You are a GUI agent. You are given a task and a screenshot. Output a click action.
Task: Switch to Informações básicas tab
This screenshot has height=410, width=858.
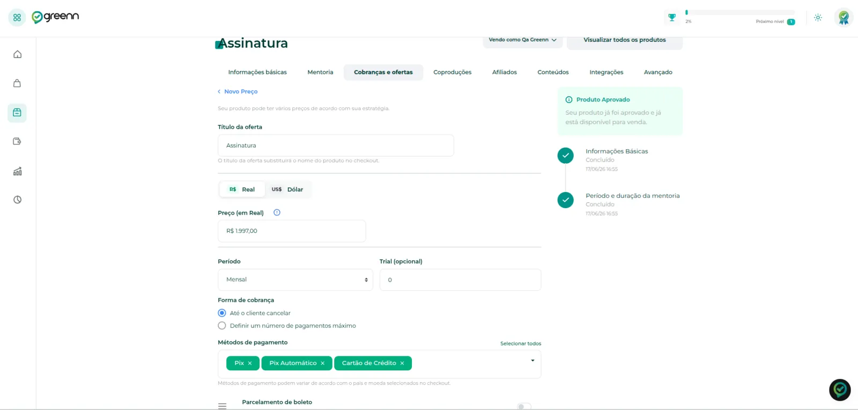tap(257, 72)
